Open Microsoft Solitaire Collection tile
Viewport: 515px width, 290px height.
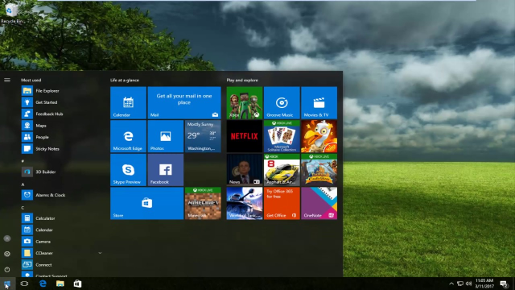[x=282, y=136]
